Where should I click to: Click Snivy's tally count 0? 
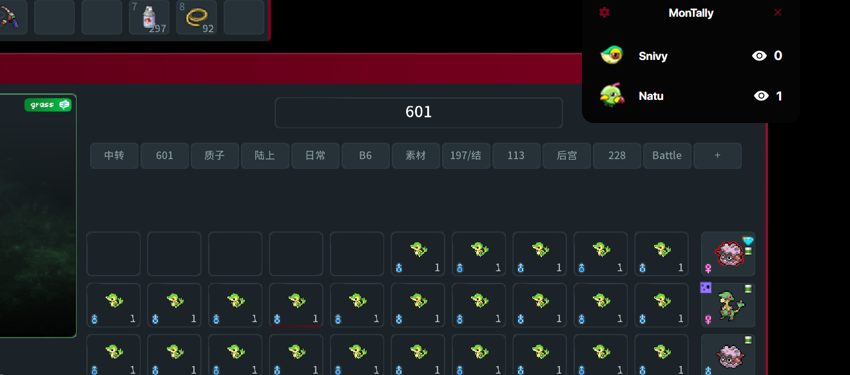pos(778,56)
